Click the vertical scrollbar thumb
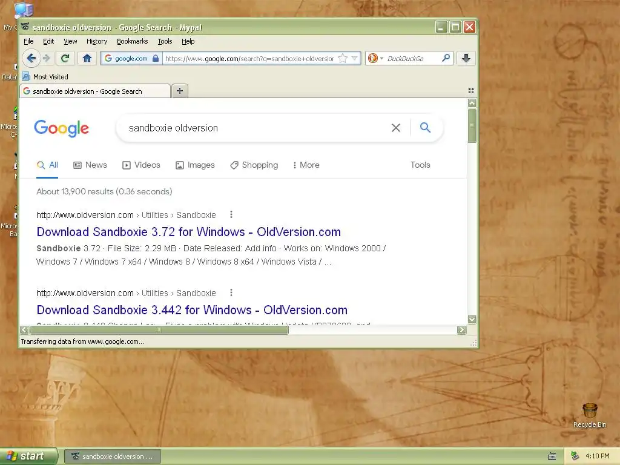This screenshot has height=465, width=620. coord(472,125)
